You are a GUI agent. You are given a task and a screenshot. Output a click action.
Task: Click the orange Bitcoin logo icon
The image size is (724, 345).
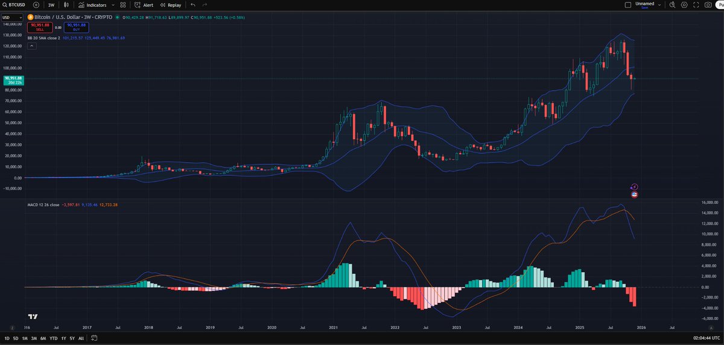30,18
